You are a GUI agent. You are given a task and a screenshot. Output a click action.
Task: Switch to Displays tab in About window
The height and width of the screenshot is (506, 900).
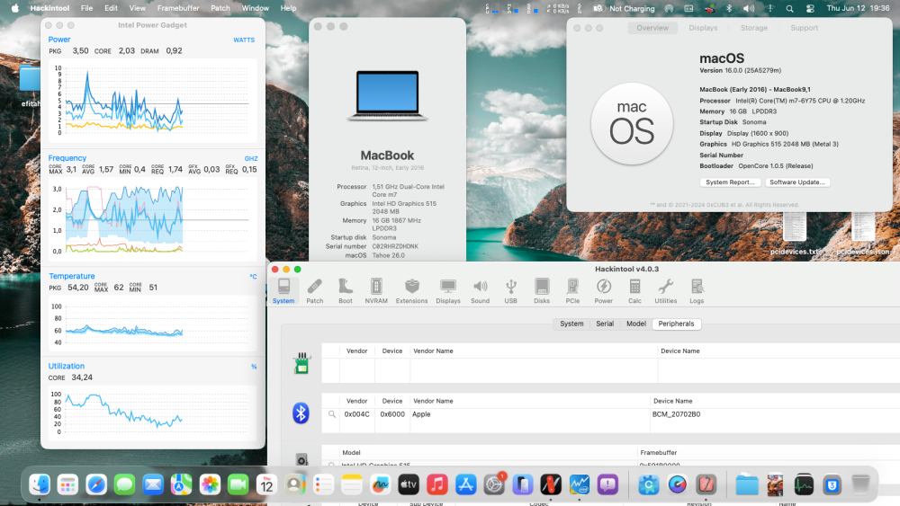[703, 28]
